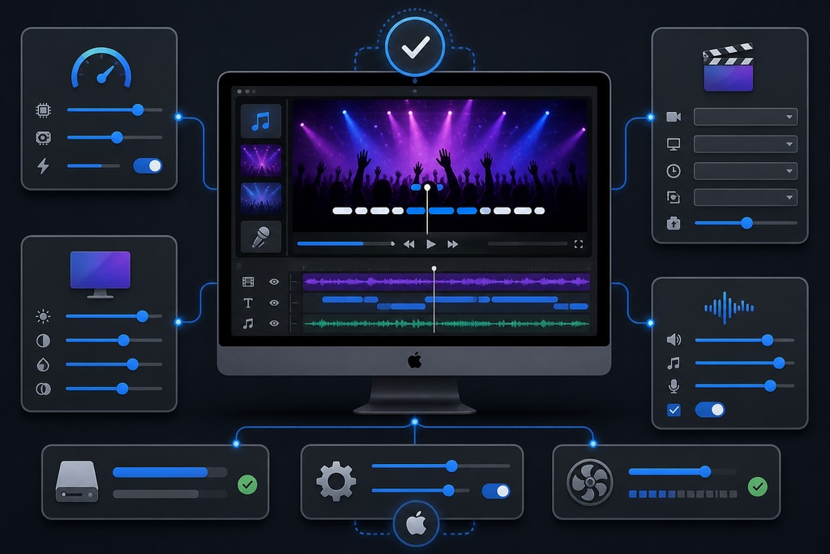Click the fast-forward button in the player
Viewport: 830px width, 554px height.
pyautogui.click(x=452, y=244)
